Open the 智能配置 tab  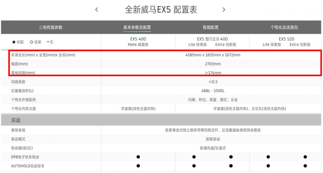click(x=211, y=27)
